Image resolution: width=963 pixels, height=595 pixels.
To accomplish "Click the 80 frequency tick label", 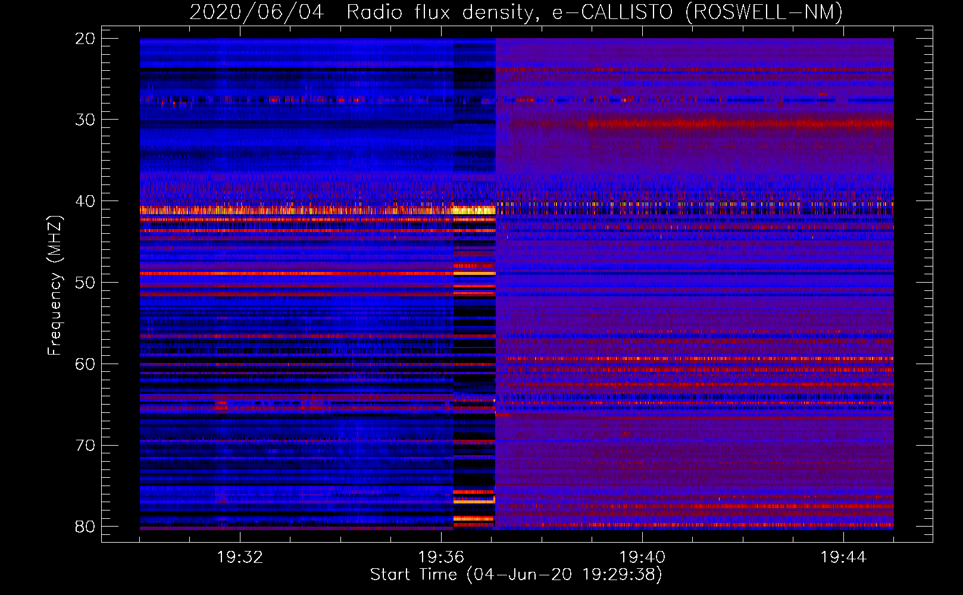I will [86, 527].
